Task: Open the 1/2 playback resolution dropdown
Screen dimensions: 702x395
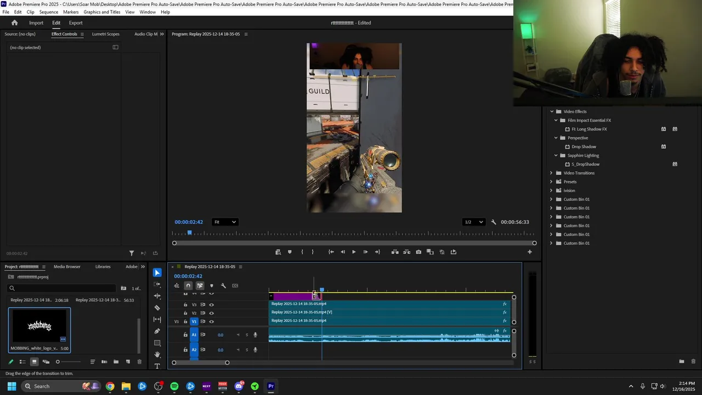Action: [474, 222]
